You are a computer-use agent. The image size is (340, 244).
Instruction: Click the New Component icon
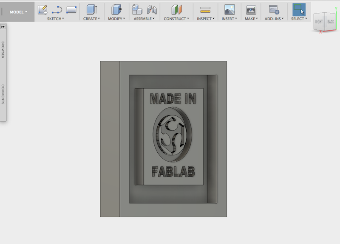[137, 9]
